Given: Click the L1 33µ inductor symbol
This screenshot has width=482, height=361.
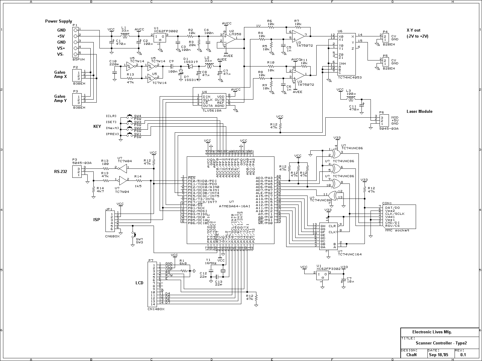Looking at the screenshot, I should [x=124, y=35].
